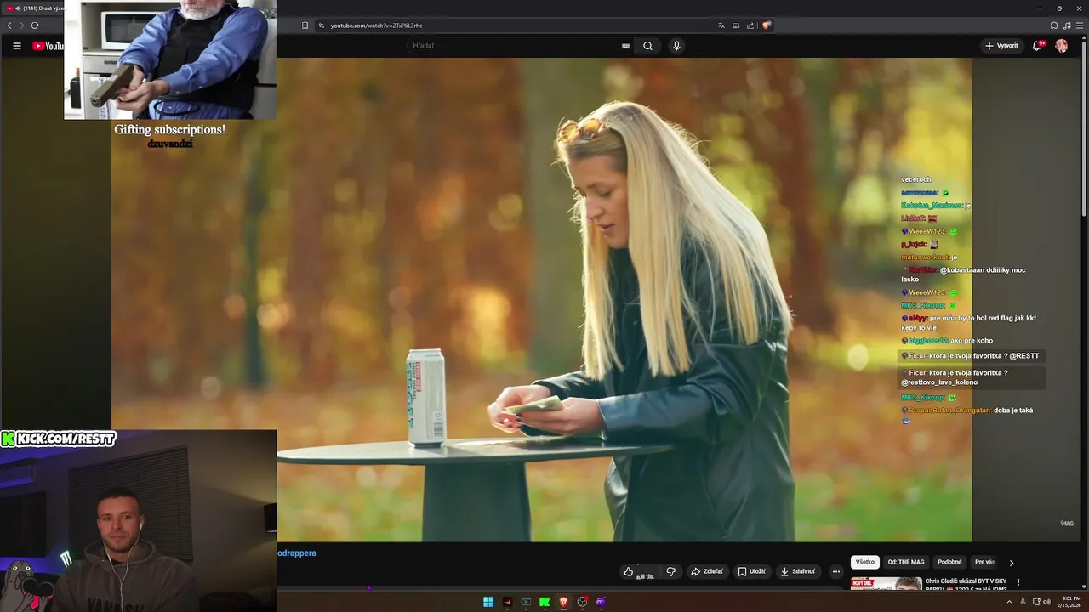Mute the tab via speaker icon on tab
This screenshot has height=612, width=1089.
tap(17, 8)
